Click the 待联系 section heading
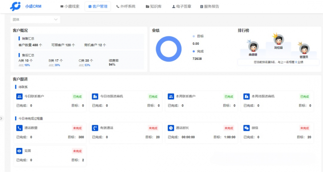Screen dimensions: 323x172 pyautogui.click(x=23, y=87)
